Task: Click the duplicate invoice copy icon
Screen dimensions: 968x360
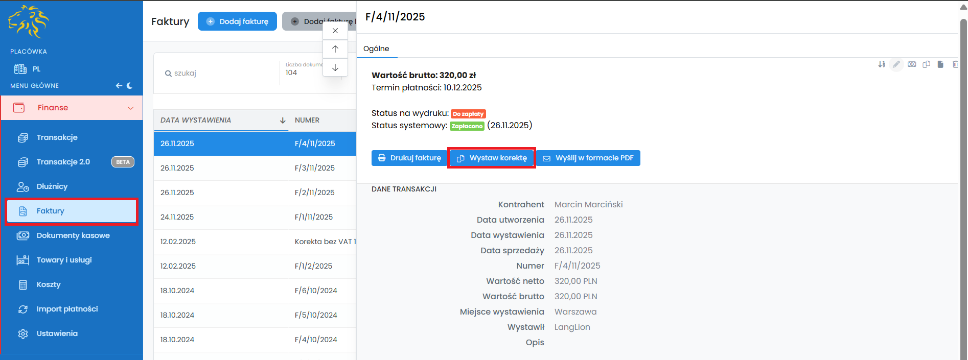Action: 926,64
